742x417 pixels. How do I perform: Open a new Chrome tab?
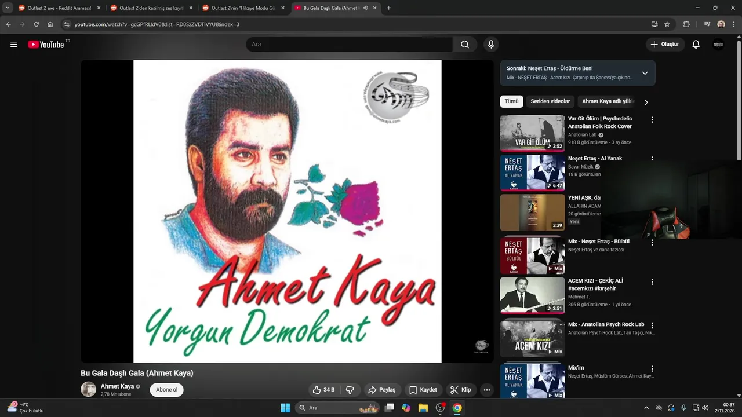388,8
